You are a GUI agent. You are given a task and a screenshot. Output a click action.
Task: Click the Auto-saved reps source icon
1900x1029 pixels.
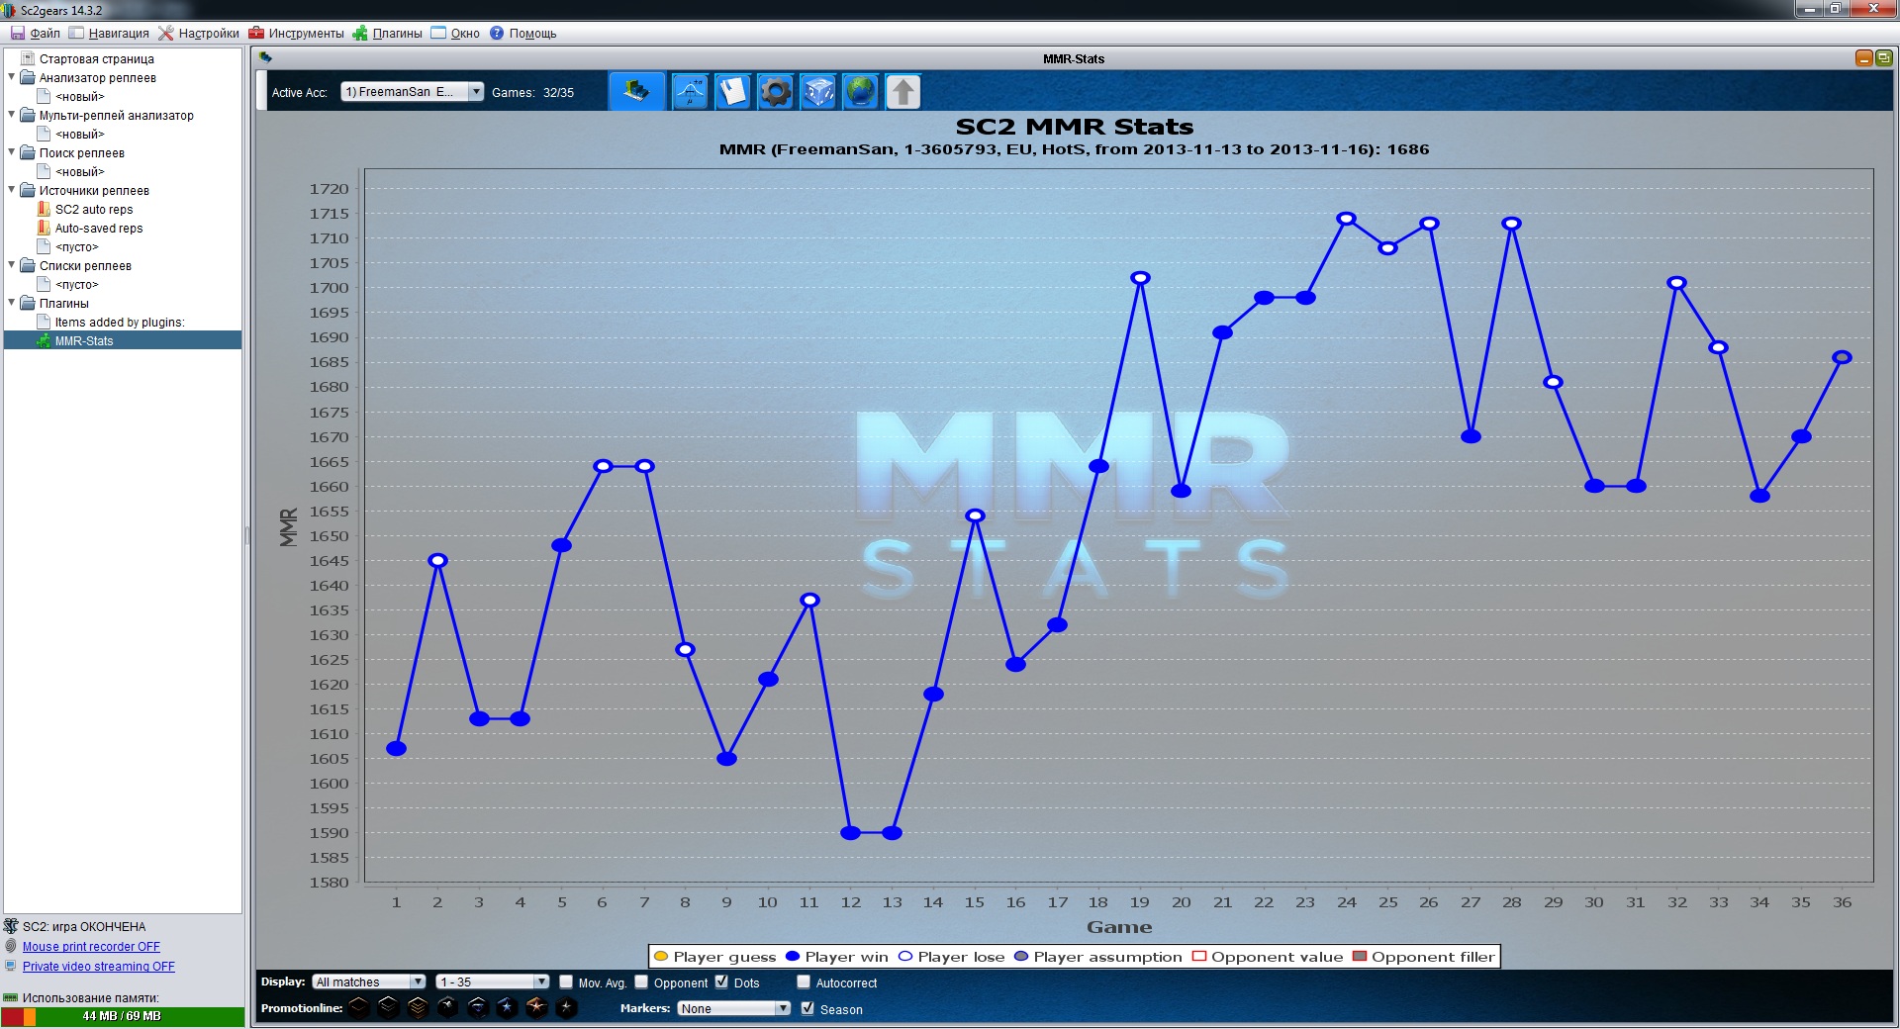pos(44,228)
